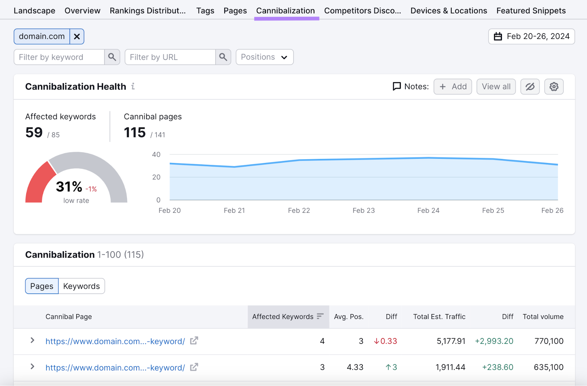Open the calendar date picker icon

point(498,36)
